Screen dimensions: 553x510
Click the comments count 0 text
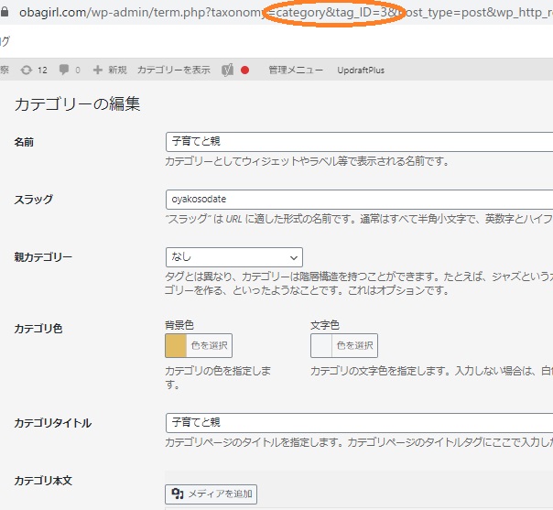[78, 71]
